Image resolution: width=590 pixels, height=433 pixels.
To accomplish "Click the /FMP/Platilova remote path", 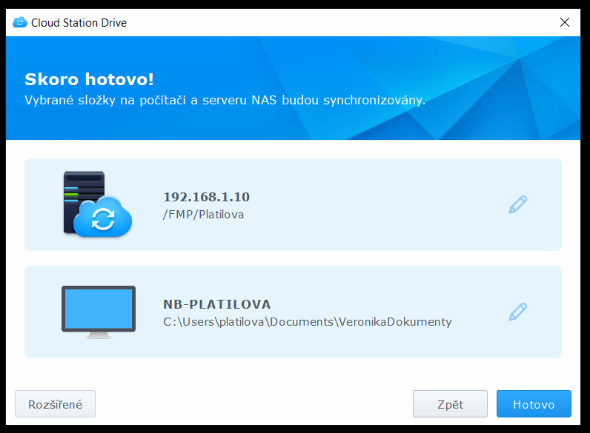I will 203,215.
